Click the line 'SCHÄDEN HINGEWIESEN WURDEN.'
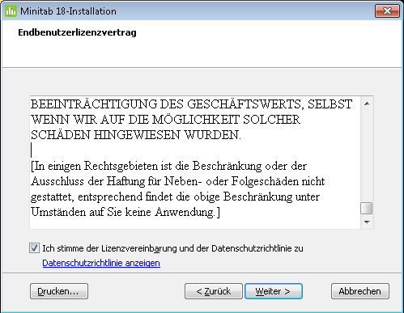The height and width of the screenshot is (313, 404). click(136, 135)
